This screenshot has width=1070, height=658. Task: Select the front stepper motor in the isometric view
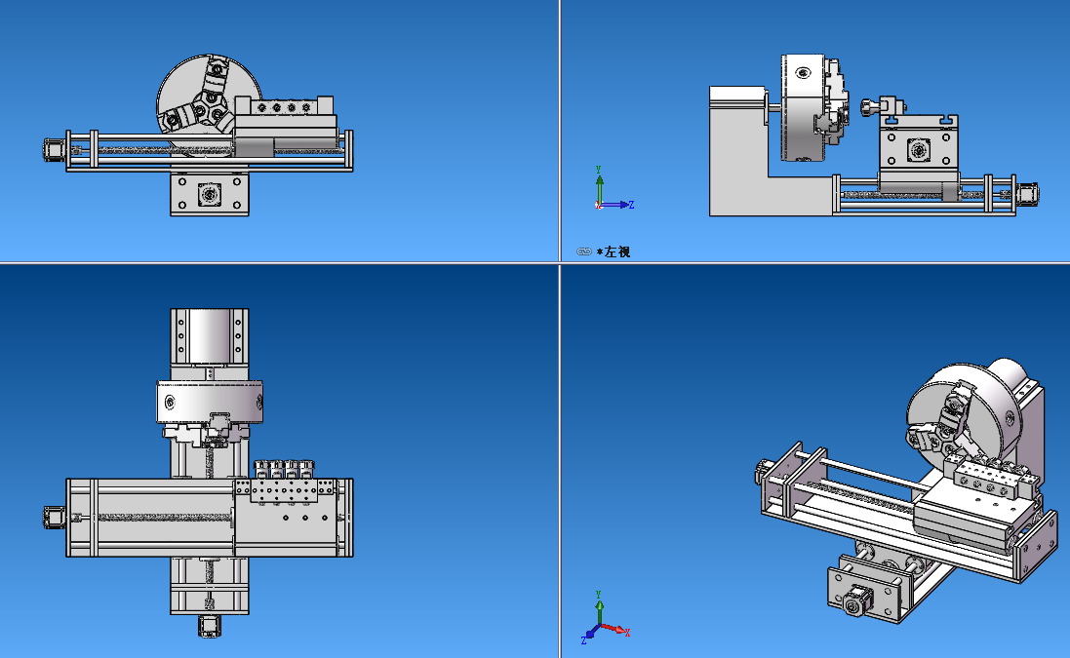coord(855,602)
